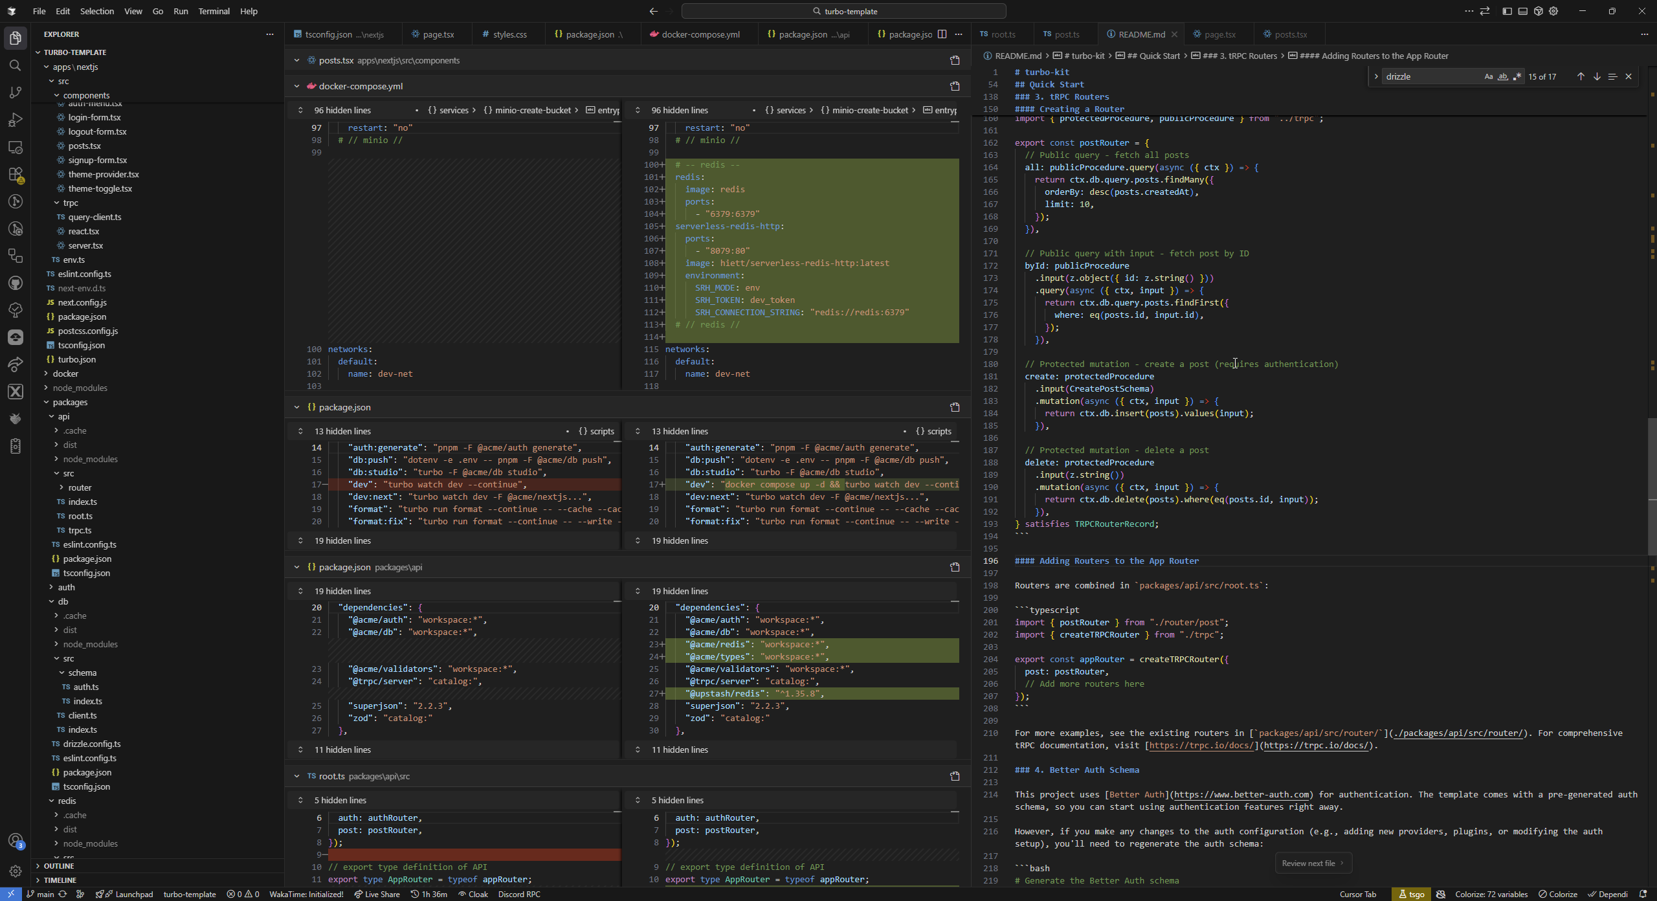This screenshot has height=901, width=1657.
Task: Go to previous find match arrow
Action: click(1581, 76)
